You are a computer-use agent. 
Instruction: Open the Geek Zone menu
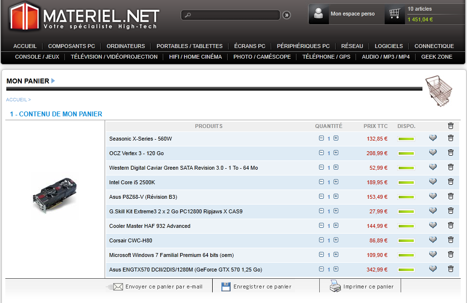[x=436, y=57]
